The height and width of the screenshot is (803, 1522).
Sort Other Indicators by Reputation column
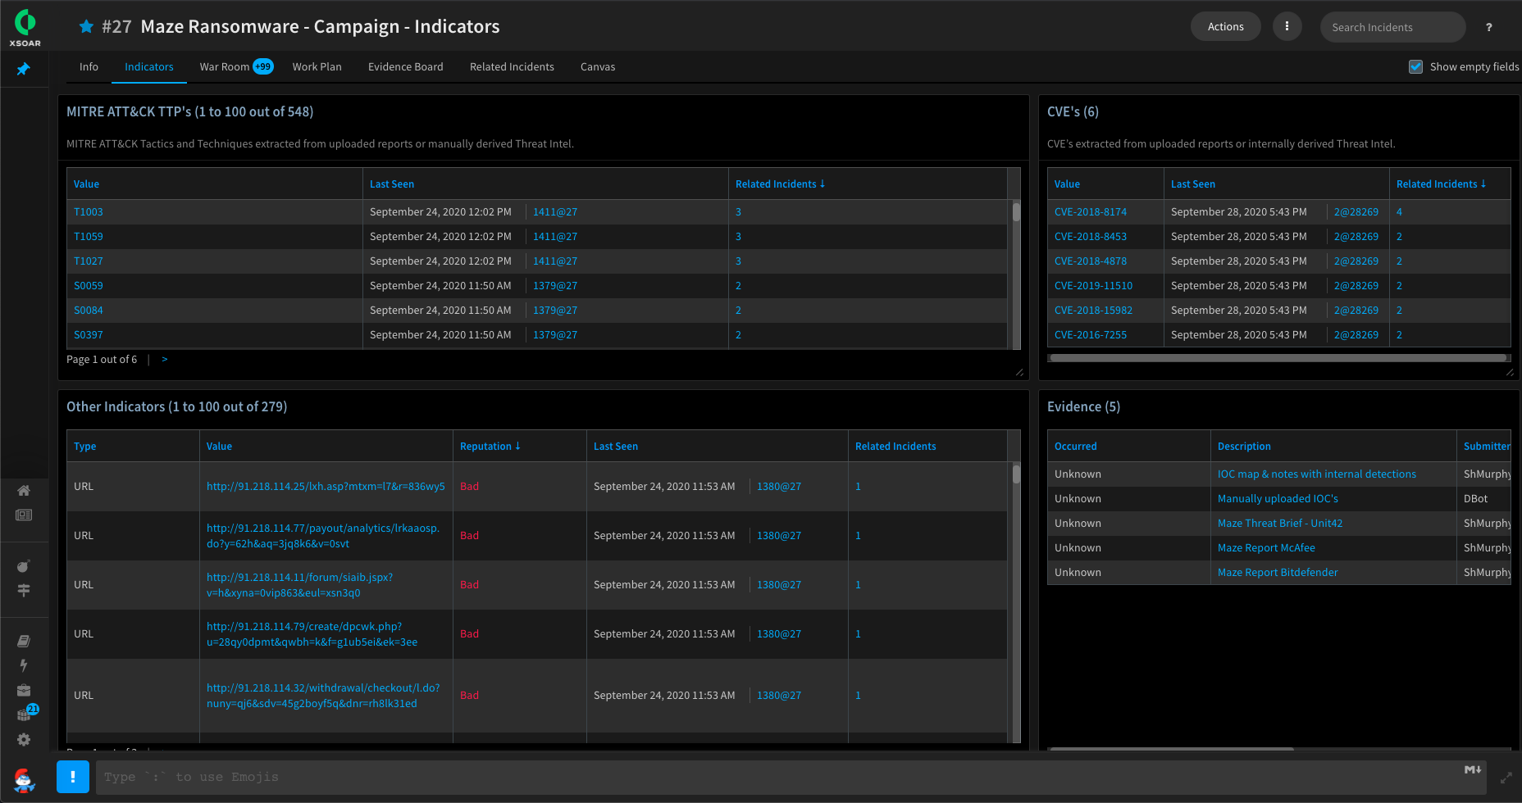point(490,447)
